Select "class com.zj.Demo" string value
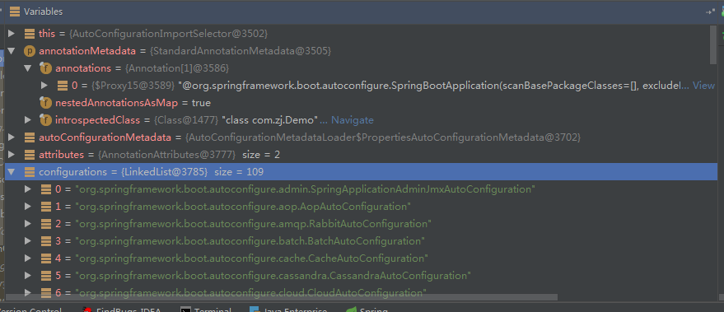The width and height of the screenshot is (724, 312). [x=270, y=120]
